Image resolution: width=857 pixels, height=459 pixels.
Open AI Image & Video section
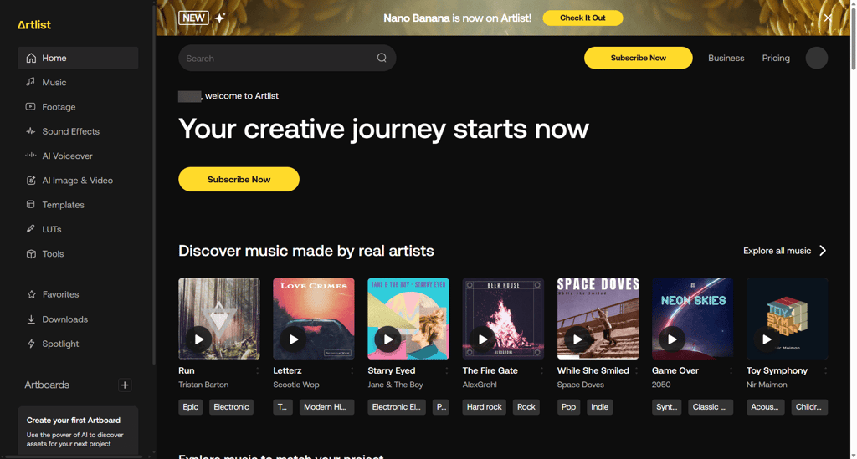(78, 181)
